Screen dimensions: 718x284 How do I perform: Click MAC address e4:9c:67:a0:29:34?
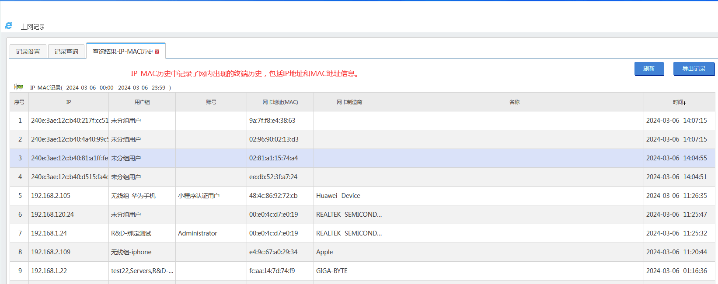tap(273, 252)
